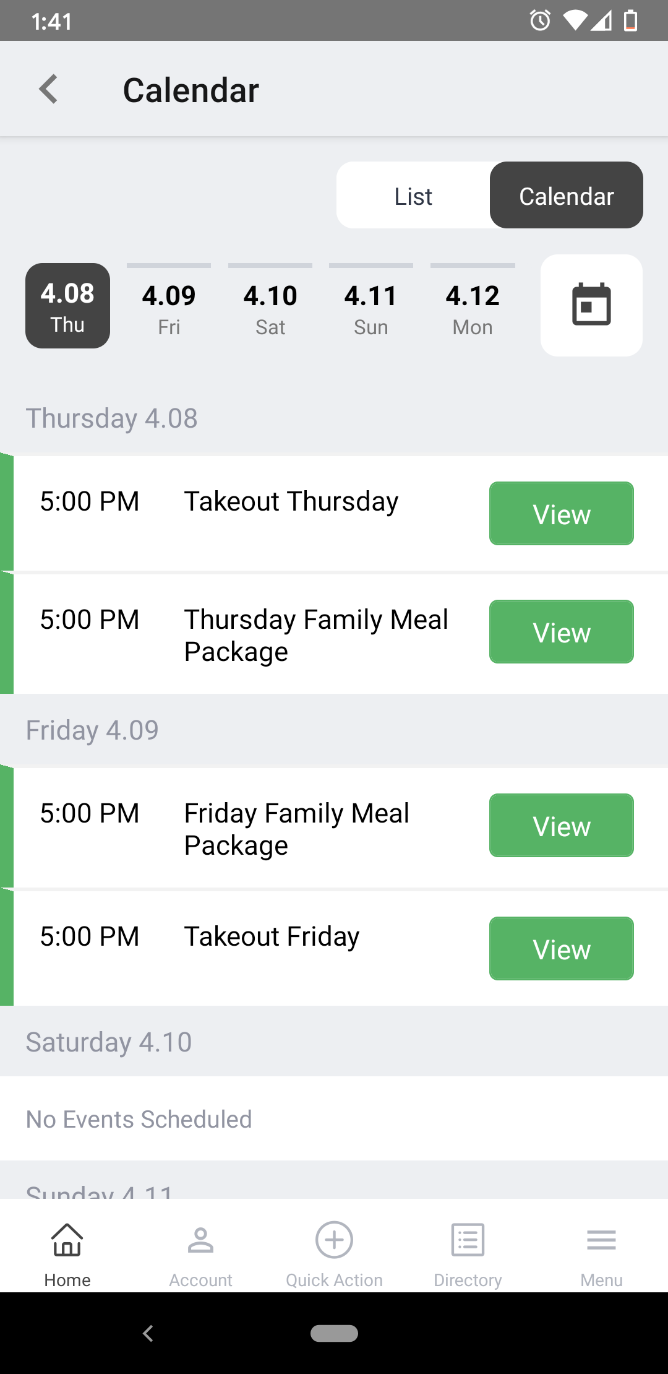
Task: Tap the Quick Action plus icon
Action: click(x=334, y=1240)
